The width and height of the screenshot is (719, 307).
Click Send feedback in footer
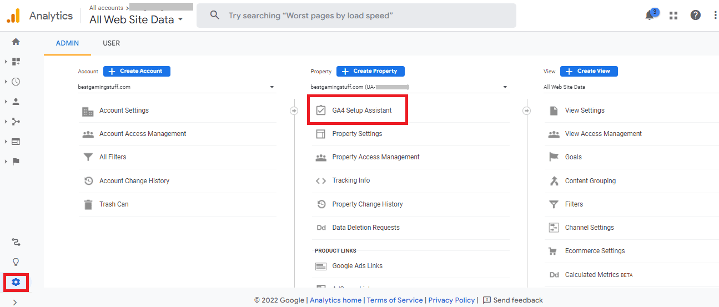513,300
